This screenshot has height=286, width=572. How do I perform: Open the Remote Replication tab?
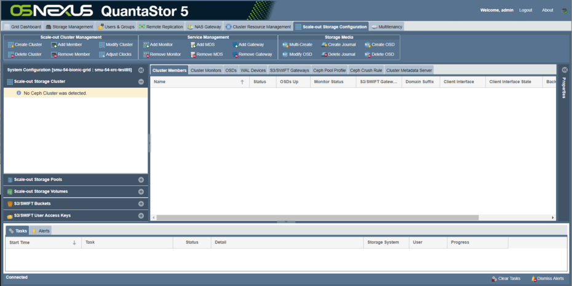pos(161,26)
